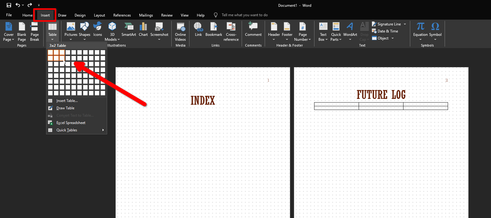Open the Shapes gallery
This screenshot has width=491, height=218.
coord(84,32)
